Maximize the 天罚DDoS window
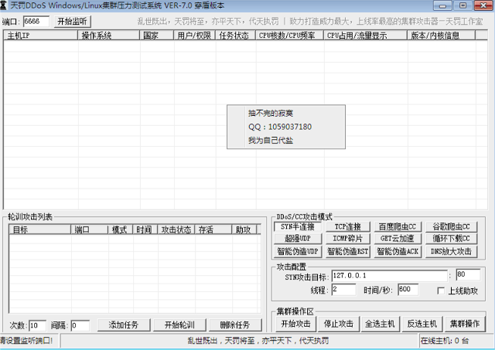This screenshot has height=350, width=495. click(x=463, y=5)
